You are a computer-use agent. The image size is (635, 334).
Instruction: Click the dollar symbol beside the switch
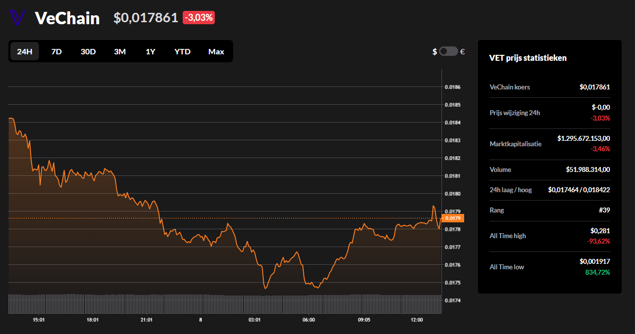point(435,51)
